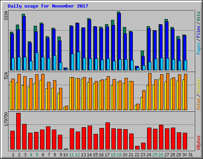
Task: Click day label 3 on x-axis
Action: (25, 155)
